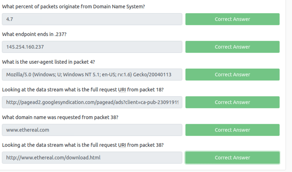Click the Domain Name System question text

pos(73,7)
